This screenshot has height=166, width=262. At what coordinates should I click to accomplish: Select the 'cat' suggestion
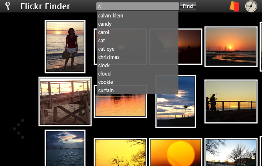(x=138, y=41)
